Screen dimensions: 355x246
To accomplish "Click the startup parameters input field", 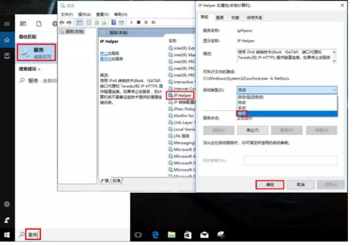I will tap(291, 160).
